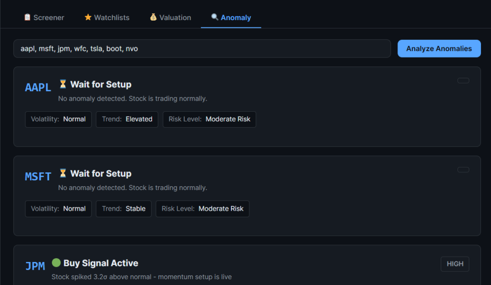The height and width of the screenshot is (285, 491).
Task: Focus the ticker symbols input field
Action: [202, 48]
